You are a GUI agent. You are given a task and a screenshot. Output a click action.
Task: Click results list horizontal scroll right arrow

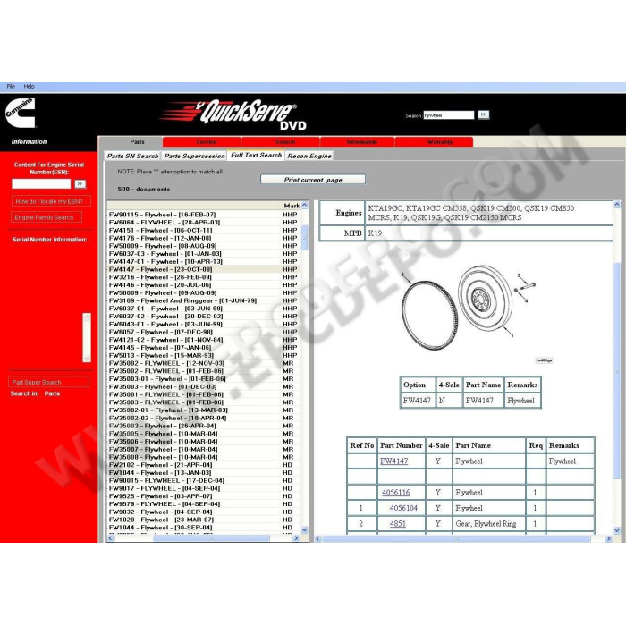[296, 538]
